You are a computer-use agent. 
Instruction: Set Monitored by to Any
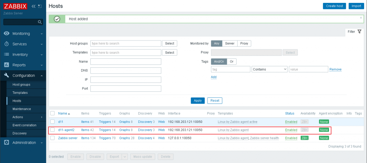217,43
